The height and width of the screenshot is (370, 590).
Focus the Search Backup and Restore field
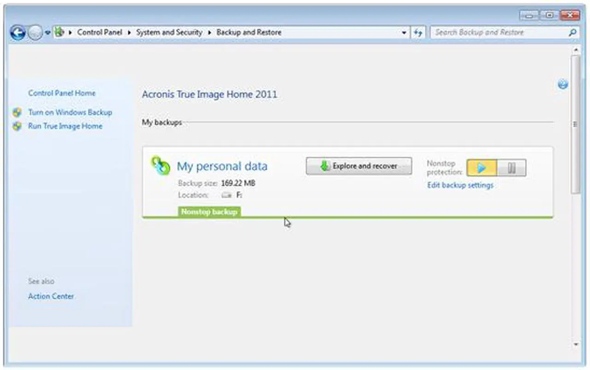tap(499, 33)
